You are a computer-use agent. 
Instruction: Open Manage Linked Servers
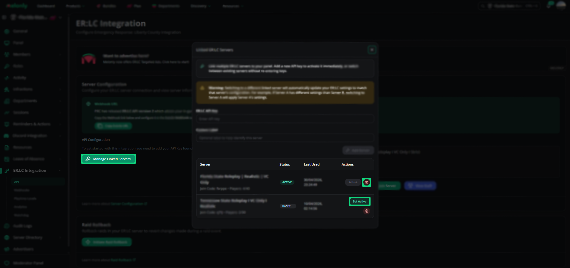coord(108,159)
